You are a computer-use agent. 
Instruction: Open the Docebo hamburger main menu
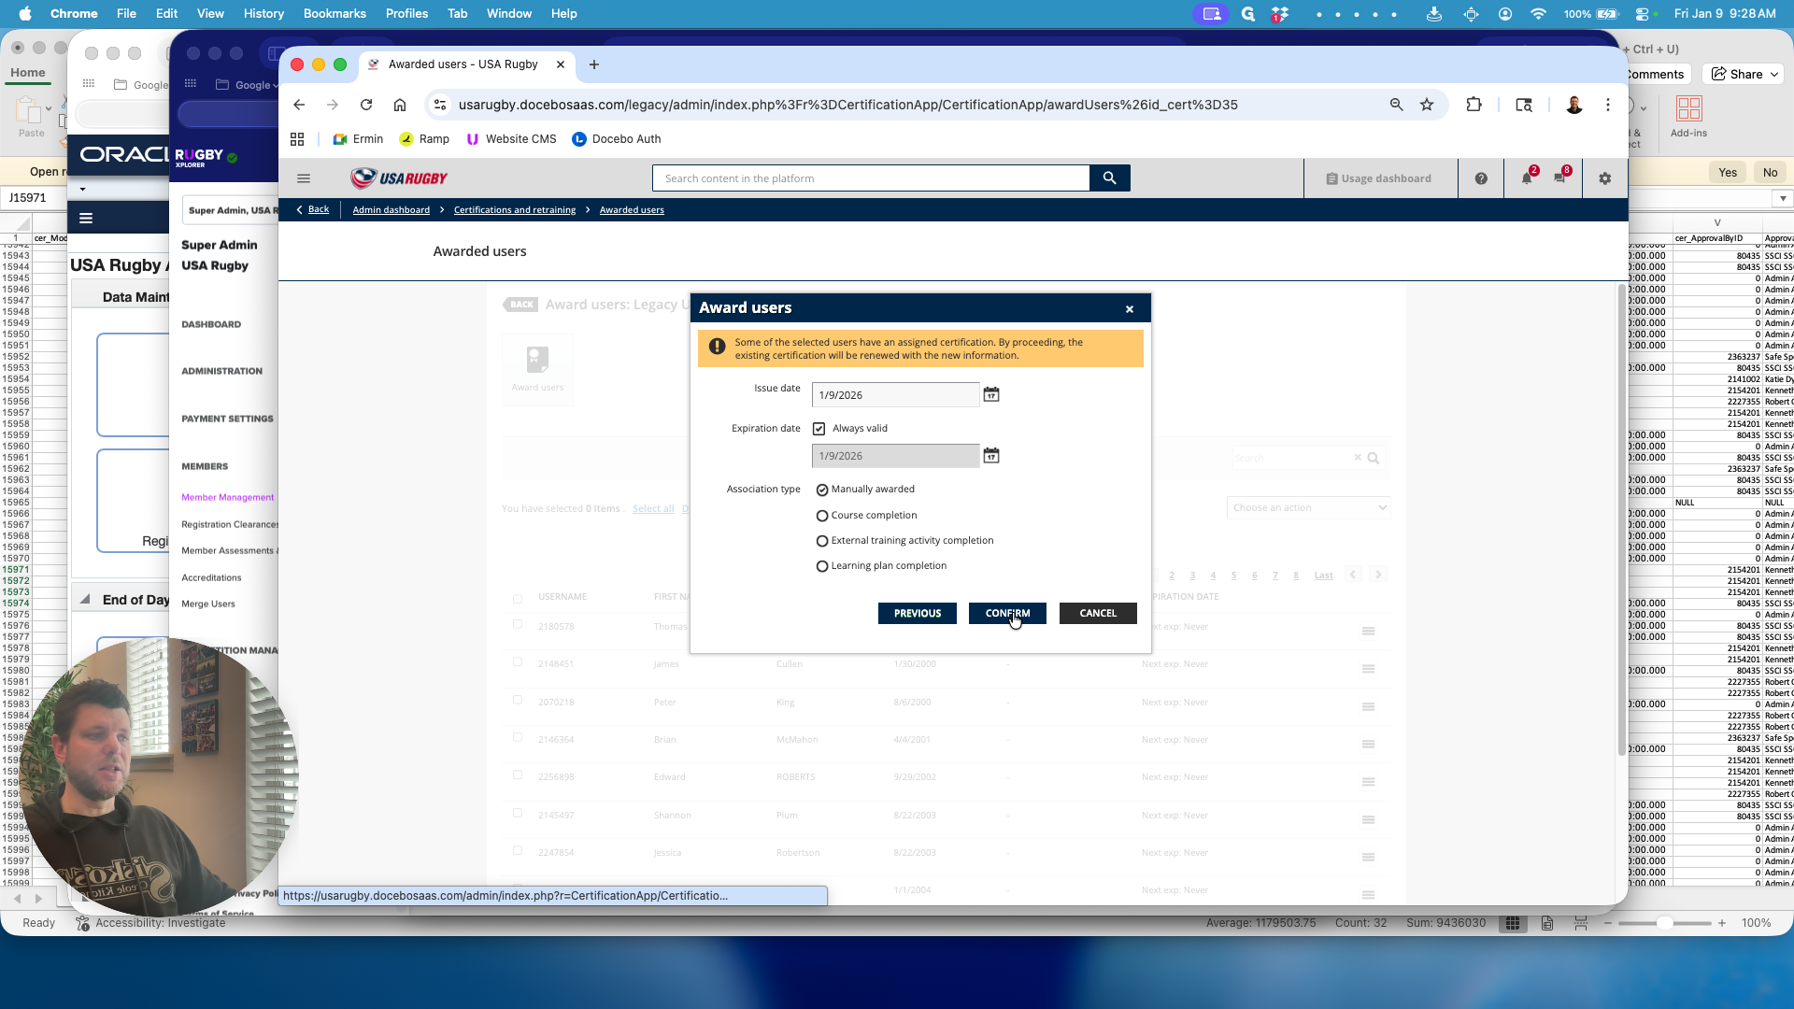tap(304, 178)
